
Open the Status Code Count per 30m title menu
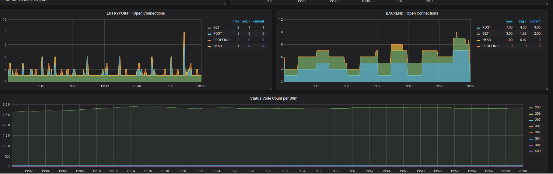274,98
